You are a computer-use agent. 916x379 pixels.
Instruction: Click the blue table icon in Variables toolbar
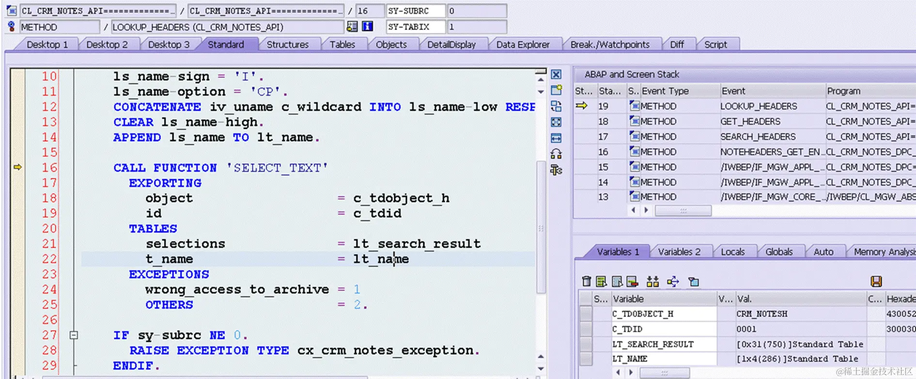617,281
